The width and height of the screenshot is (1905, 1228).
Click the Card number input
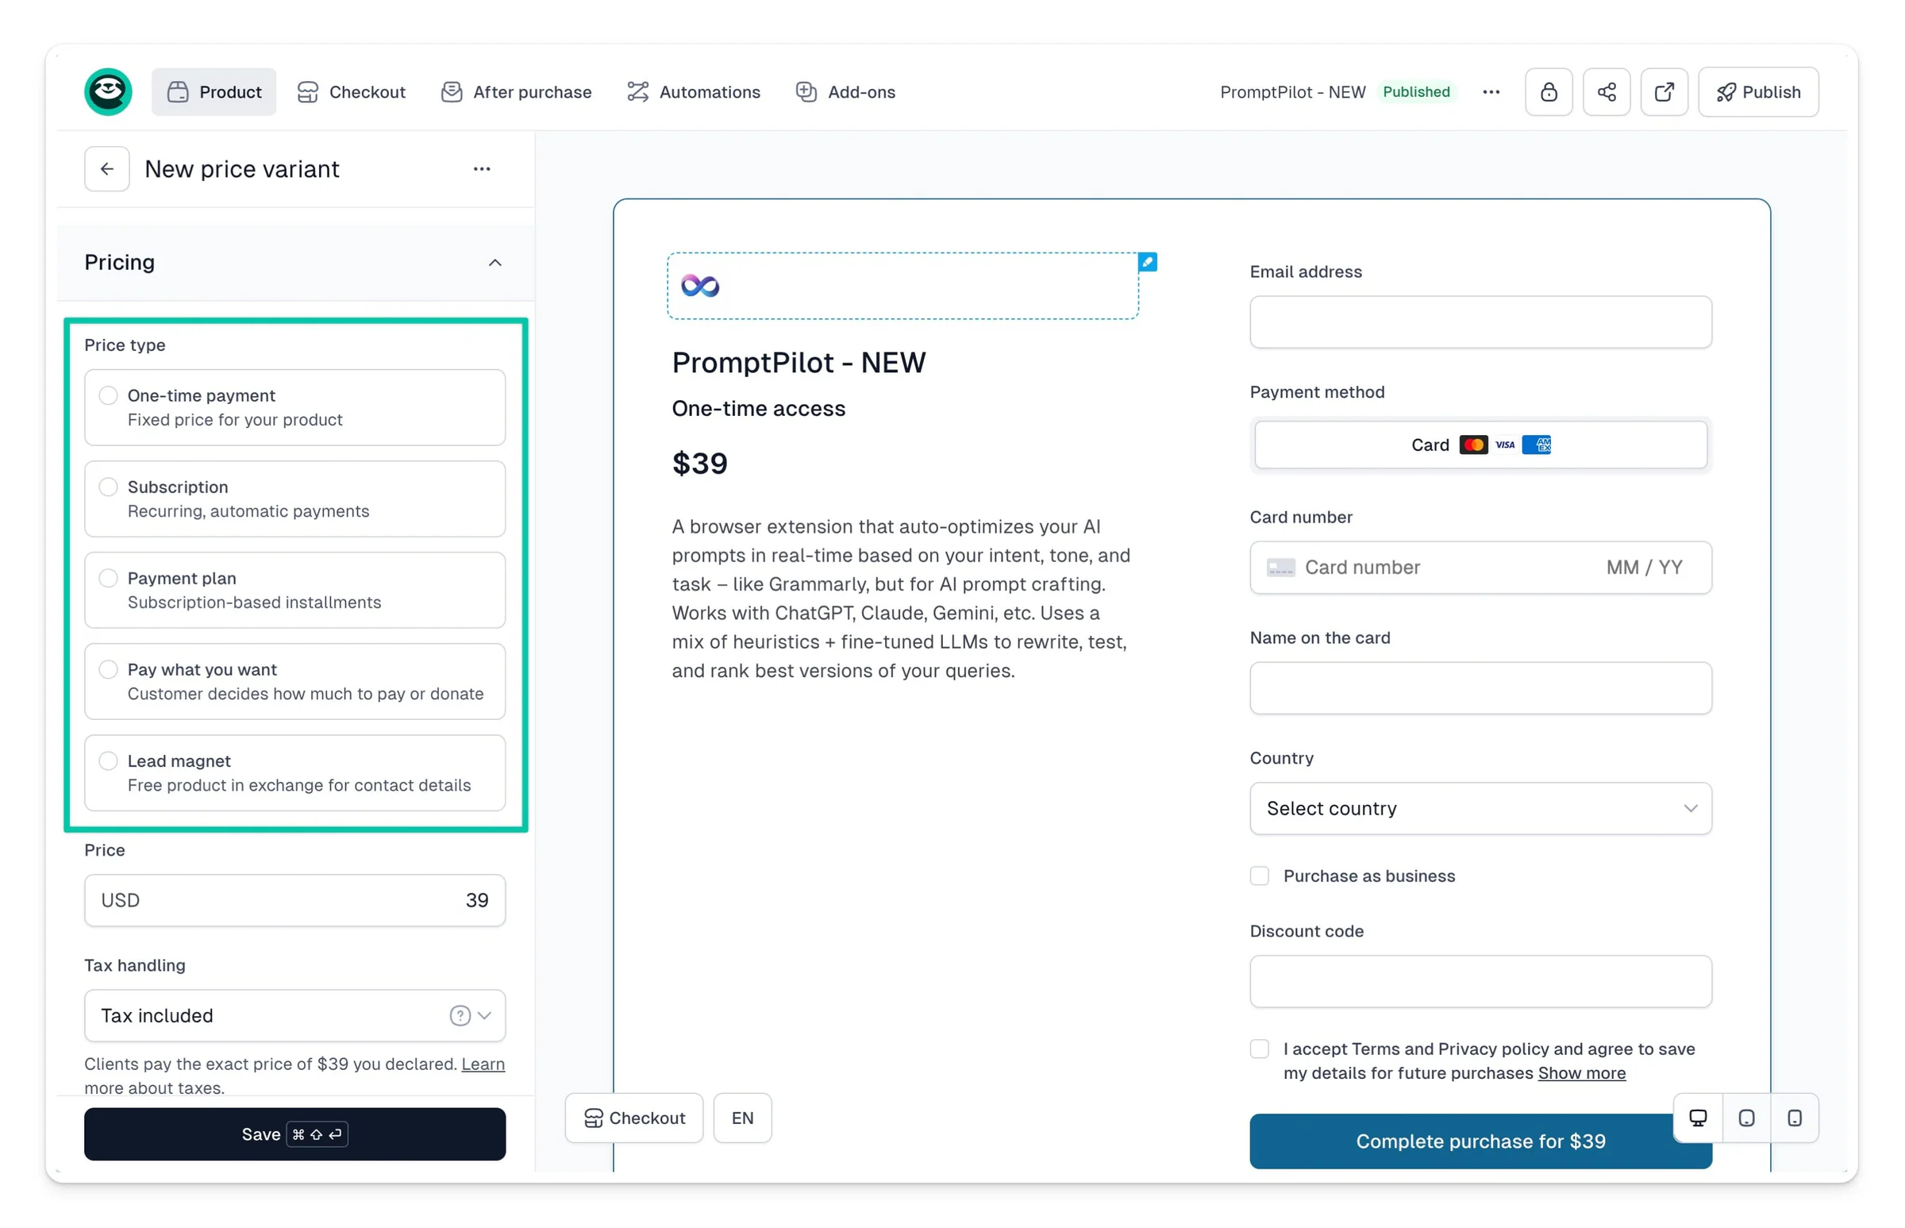1480,567
